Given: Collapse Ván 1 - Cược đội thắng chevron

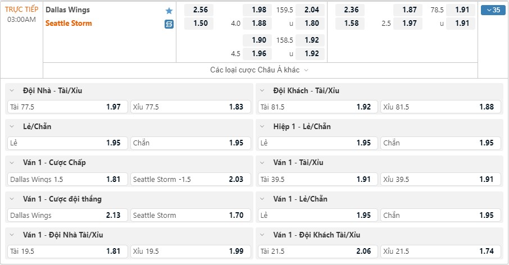Looking at the screenshot, I should 12,199.
